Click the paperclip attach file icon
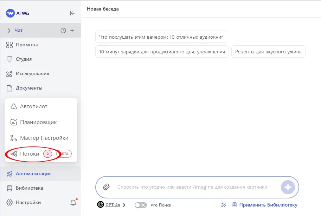Screen dimensions: 321x216 [106, 187]
